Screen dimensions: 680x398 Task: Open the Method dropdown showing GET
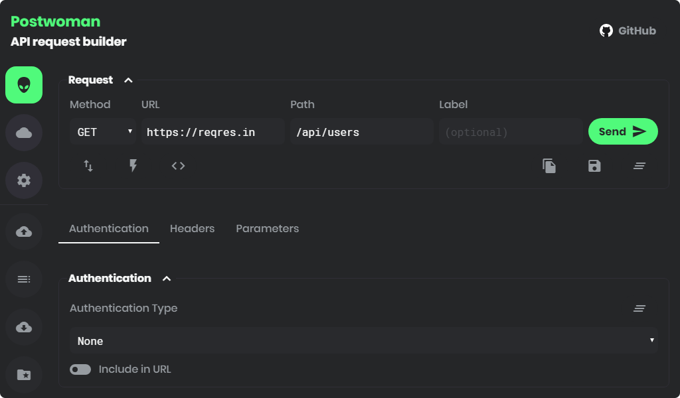click(102, 131)
